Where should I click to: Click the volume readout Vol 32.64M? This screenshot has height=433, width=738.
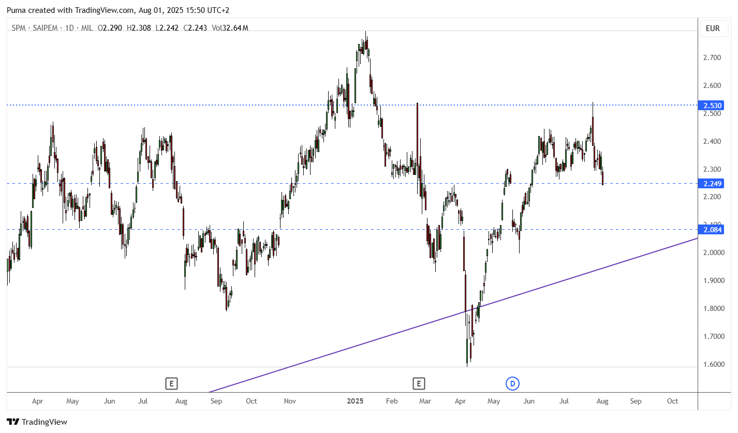(x=230, y=28)
